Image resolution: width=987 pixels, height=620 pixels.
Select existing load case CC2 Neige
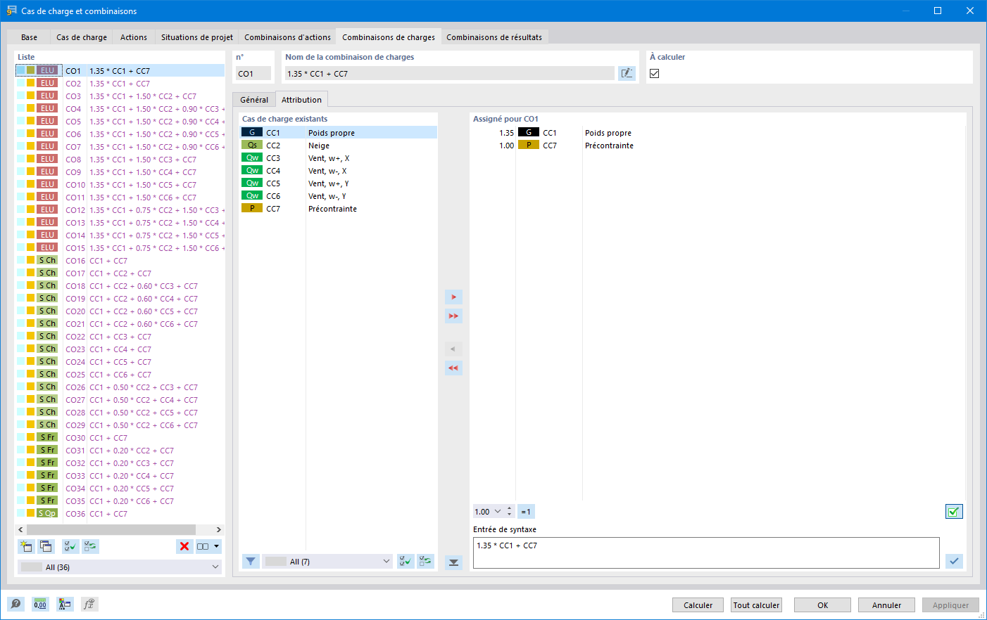(x=338, y=146)
